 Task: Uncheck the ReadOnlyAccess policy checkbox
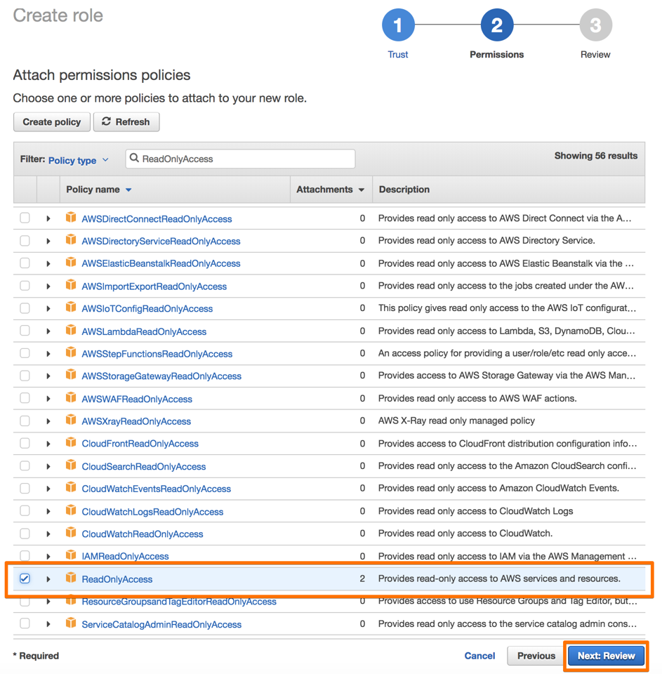[25, 579]
